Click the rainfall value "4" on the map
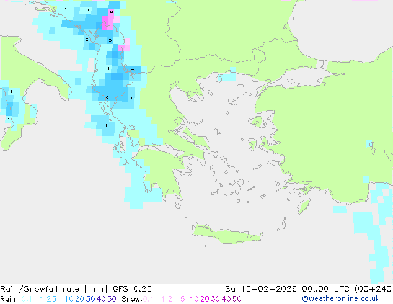393x304 pixels. (133, 70)
